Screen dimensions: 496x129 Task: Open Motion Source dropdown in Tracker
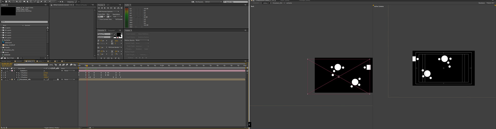(142, 40)
